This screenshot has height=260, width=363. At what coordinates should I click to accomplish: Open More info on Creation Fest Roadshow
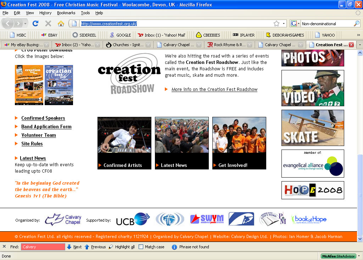[214, 89]
